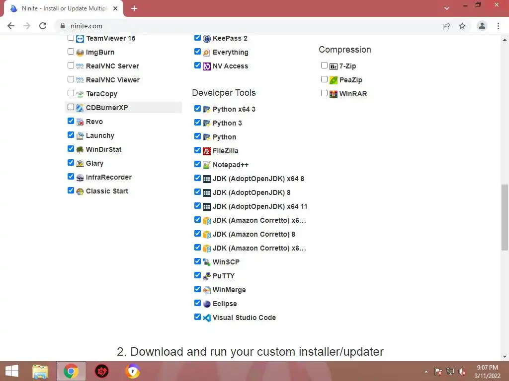Uncheck the WinMerge checkbox
The width and height of the screenshot is (509, 381).
197,289
